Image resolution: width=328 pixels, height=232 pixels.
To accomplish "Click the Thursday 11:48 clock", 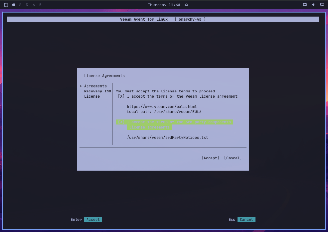I will [164, 5].
